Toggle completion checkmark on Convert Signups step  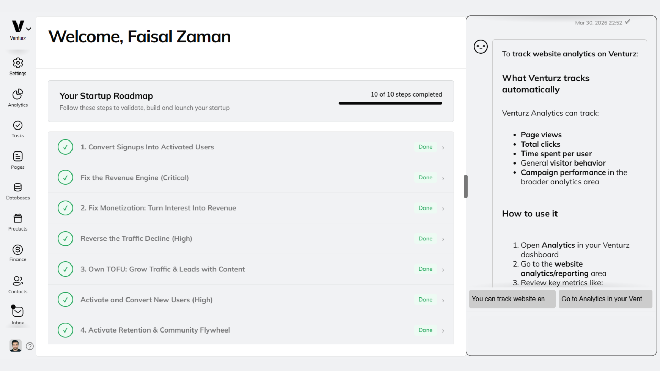coord(65,147)
